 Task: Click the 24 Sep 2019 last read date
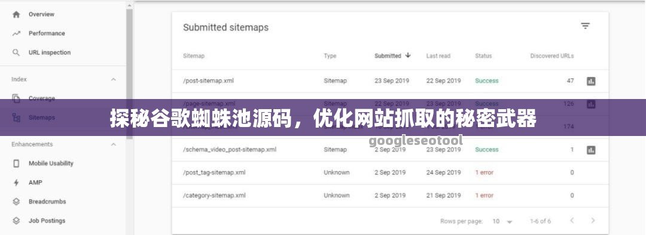[444, 172]
